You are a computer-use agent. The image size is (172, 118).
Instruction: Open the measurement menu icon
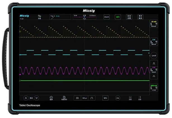39,17
